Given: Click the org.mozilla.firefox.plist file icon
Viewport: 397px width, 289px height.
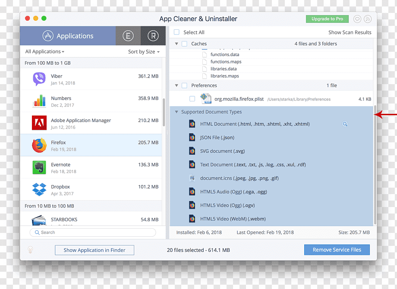Looking at the screenshot, I should coord(206,99).
